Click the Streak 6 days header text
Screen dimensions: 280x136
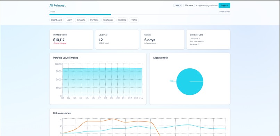[x=225, y=11]
